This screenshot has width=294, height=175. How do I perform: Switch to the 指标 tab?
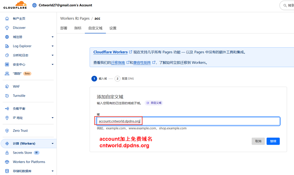[78, 28]
